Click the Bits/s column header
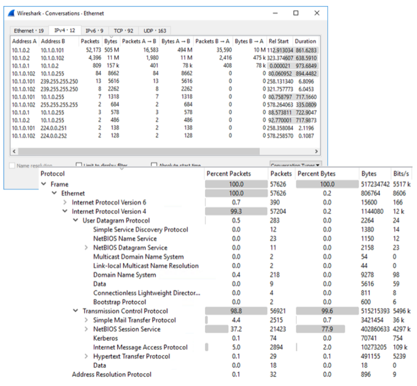The width and height of the screenshot is (417, 386). (402, 174)
